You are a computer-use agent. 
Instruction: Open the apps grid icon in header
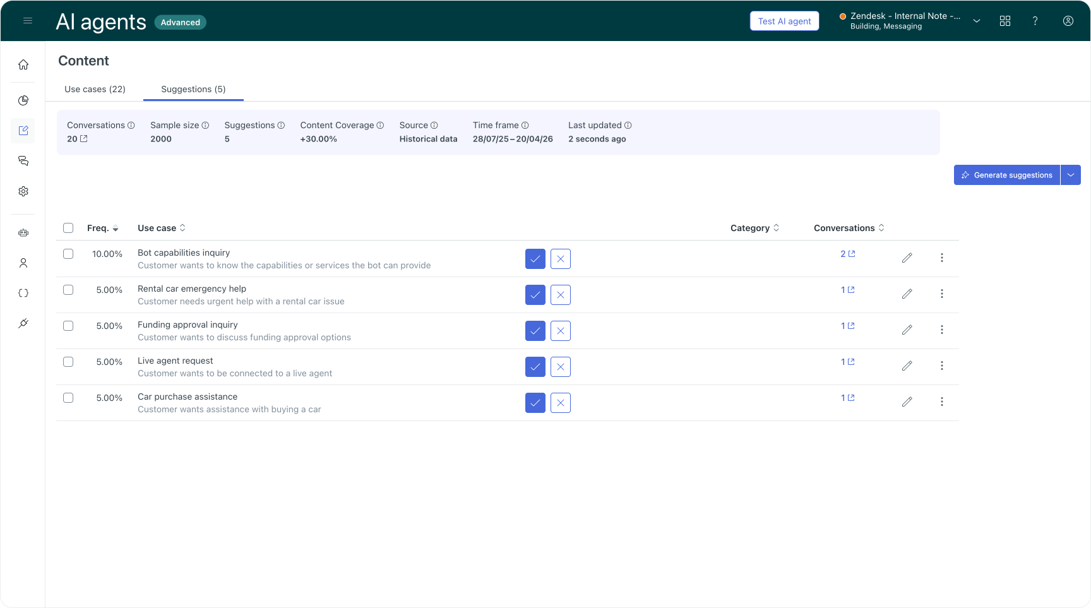coord(1005,21)
